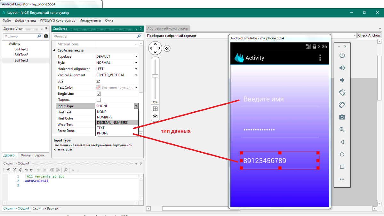Viewport: 384px width, 216px height.
Task: Open the Text Color dropdown
Action: (x=136, y=87)
